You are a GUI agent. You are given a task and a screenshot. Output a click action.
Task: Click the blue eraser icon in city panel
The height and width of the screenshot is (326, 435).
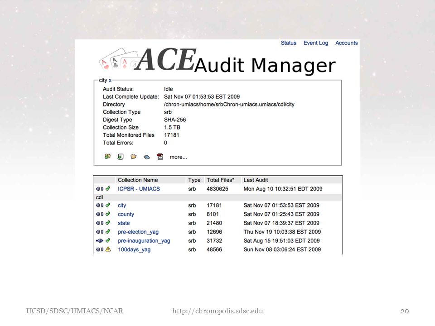(x=147, y=157)
